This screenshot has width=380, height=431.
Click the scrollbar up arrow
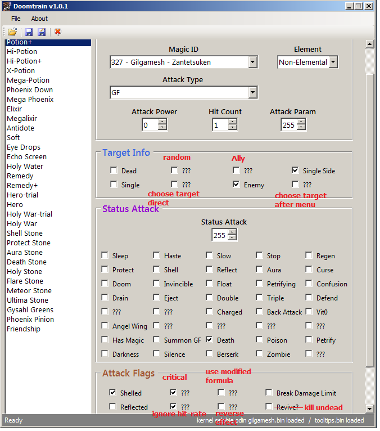(370, 44)
